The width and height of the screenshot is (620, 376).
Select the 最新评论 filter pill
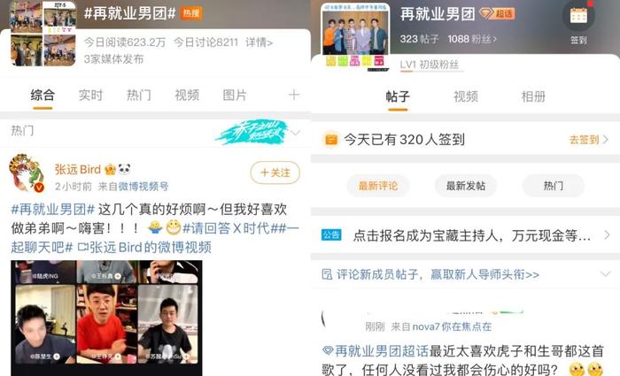pyautogui.click(x=378, y=186)
